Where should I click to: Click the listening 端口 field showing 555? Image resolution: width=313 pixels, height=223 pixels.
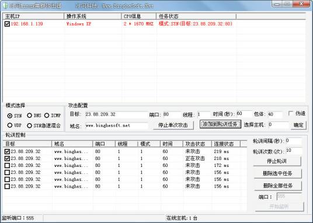(289, 197)
